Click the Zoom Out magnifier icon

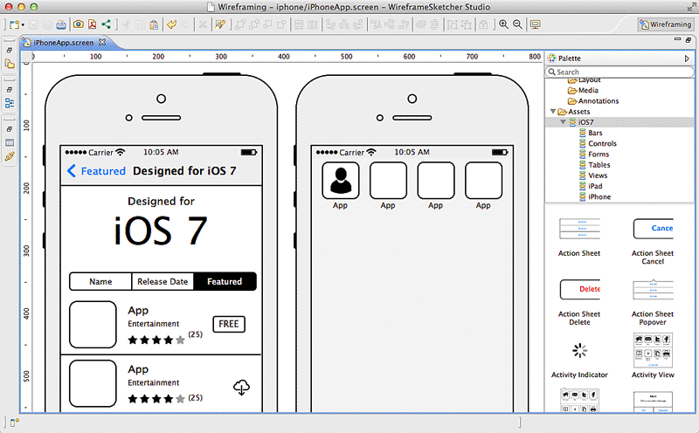pyautogui.click(x=517, y=24)
